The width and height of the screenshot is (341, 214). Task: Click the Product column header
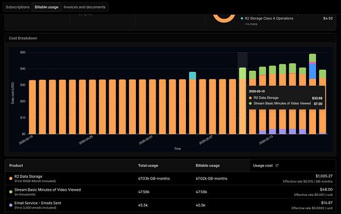pyautogui.click(x=16, y=166)
